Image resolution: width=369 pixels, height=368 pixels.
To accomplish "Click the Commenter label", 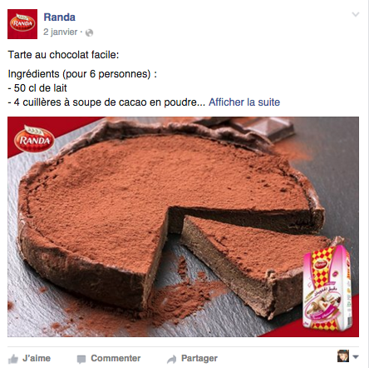I will [x=116, y=358].
